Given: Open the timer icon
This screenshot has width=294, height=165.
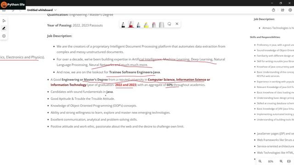Looking at the screenshot, I should (273, 10).
